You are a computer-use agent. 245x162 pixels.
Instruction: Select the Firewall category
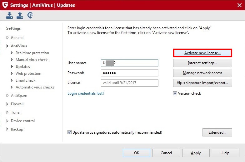tap(17, 104)
